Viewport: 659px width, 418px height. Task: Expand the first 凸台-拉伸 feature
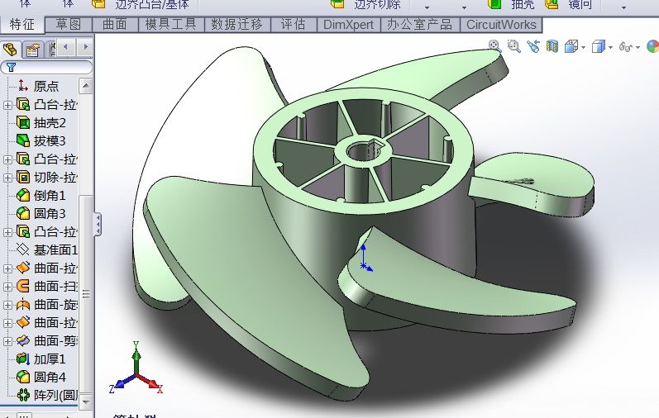[7, 105]
